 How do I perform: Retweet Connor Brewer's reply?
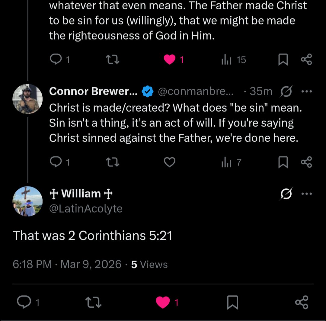click(x=113, y=162)
